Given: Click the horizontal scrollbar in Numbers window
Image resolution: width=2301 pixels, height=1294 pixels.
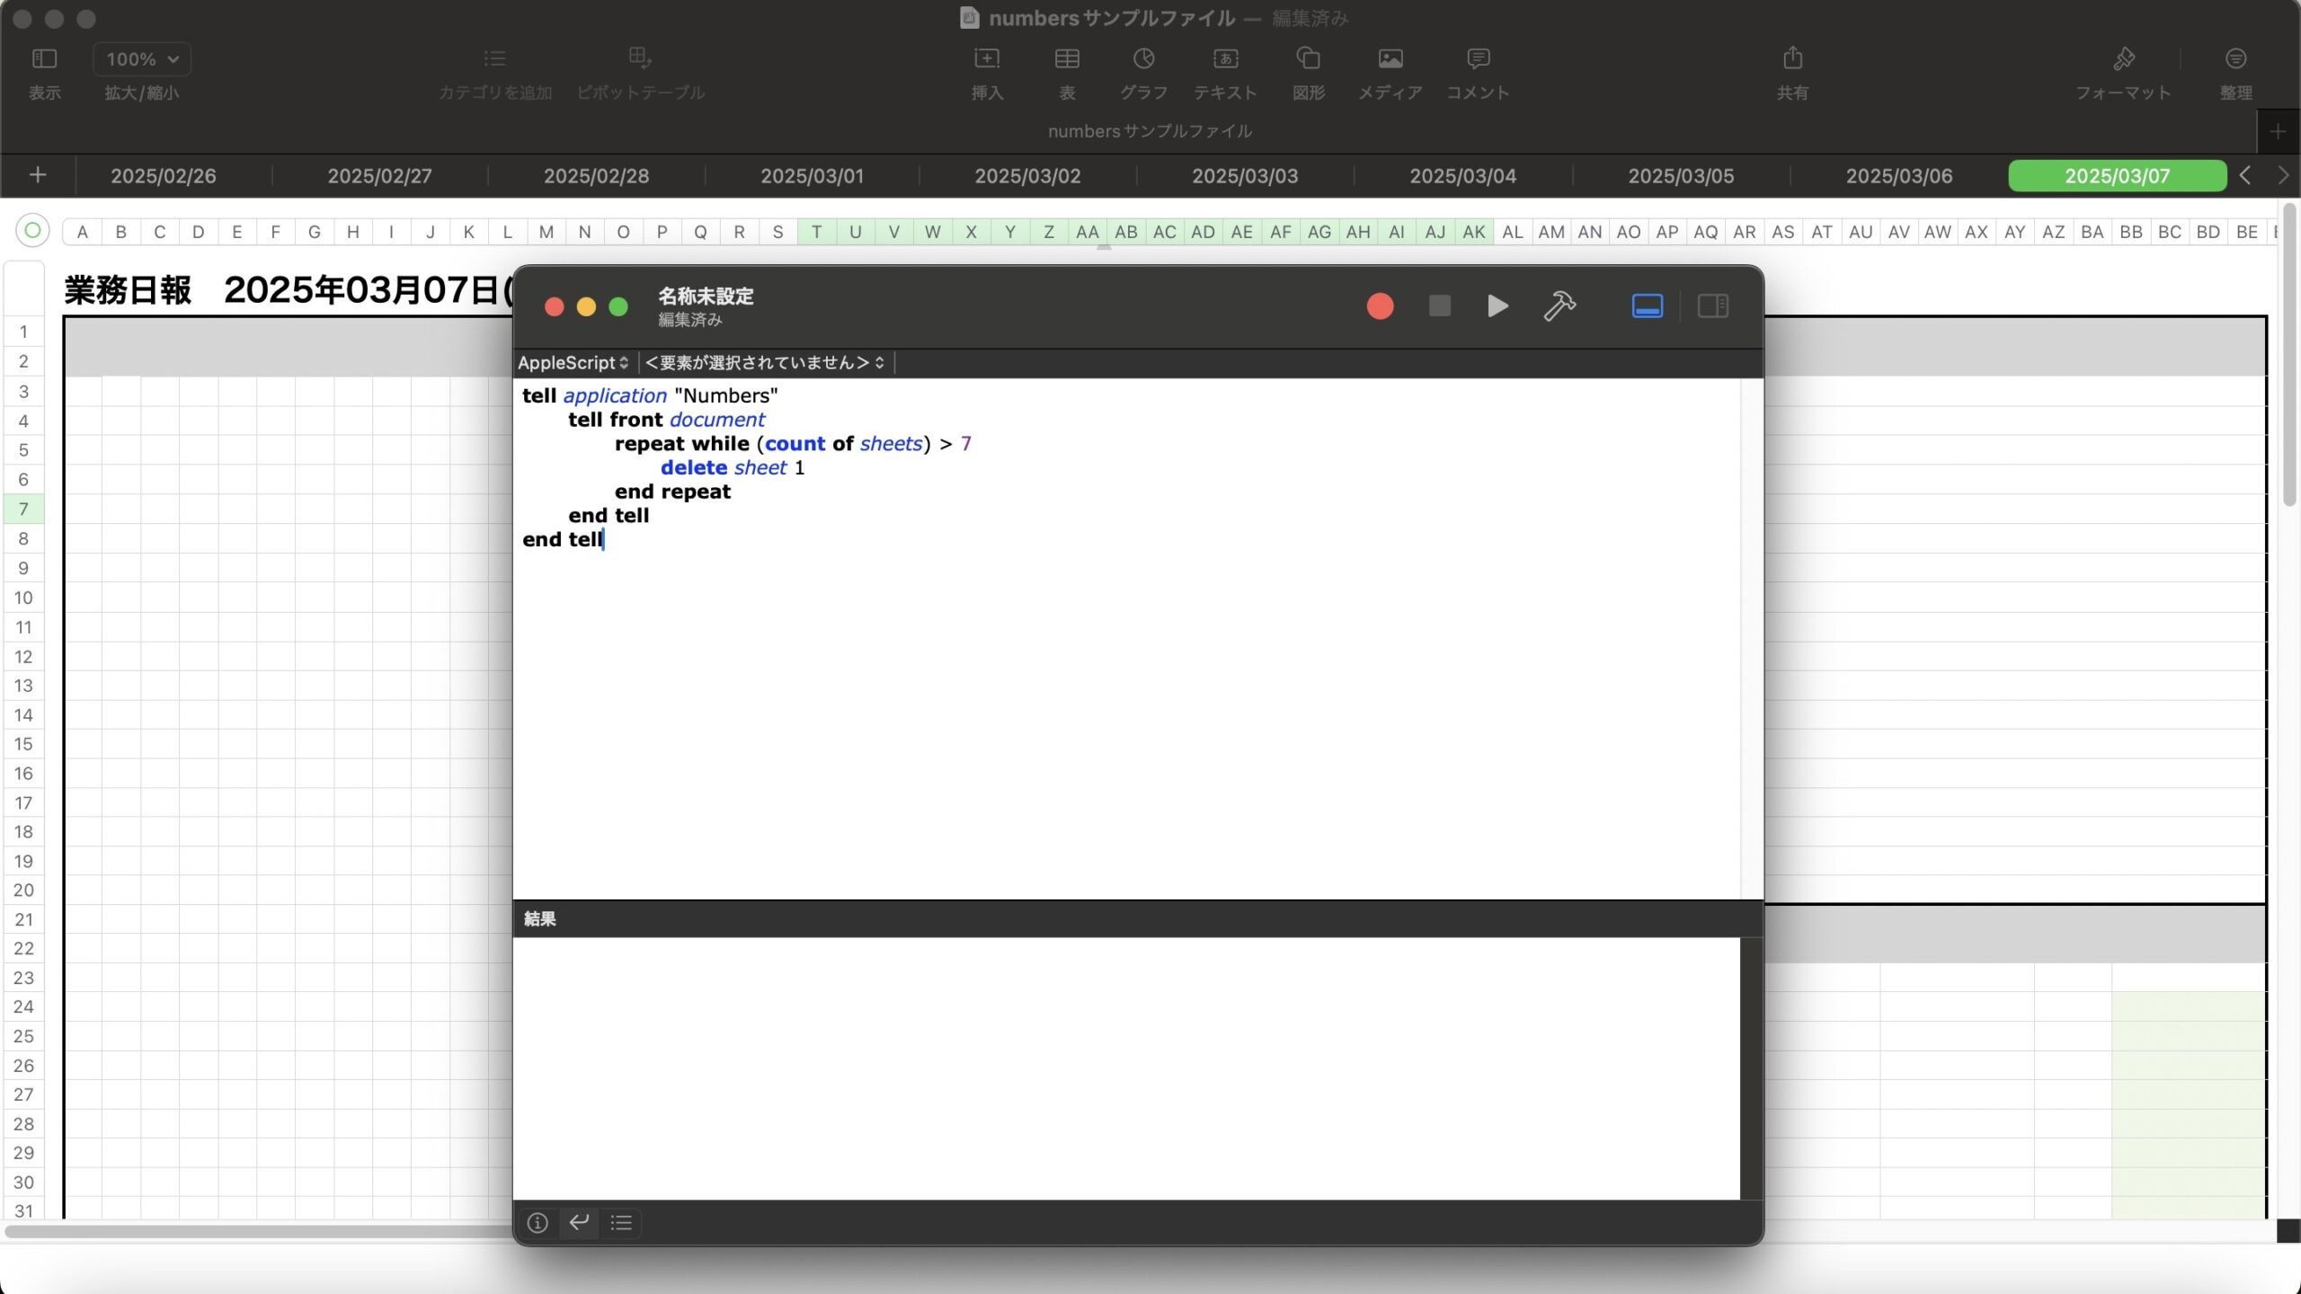Looking at the screenshot, I should point(259,1230).
